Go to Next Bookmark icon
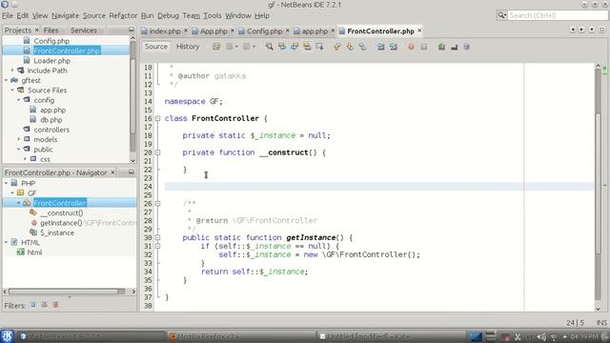Viewport: 610px width, 343px height. (350, 47)
